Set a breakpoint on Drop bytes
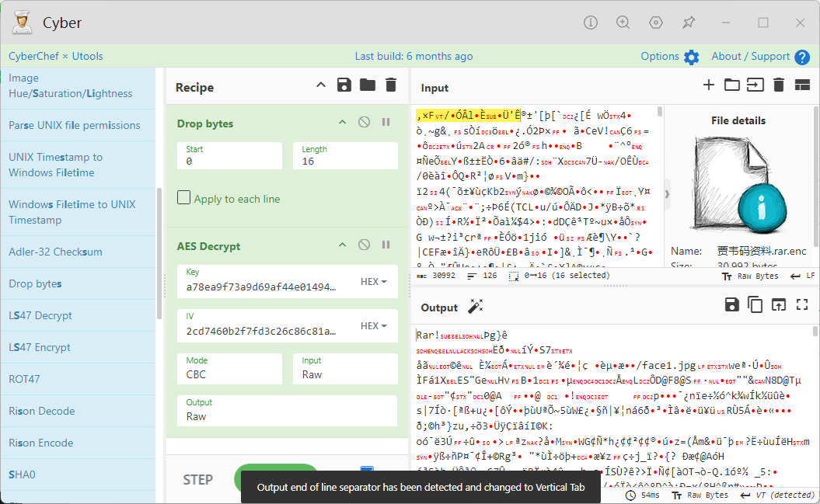The image size is (820, 504). [x=386, y=122]
